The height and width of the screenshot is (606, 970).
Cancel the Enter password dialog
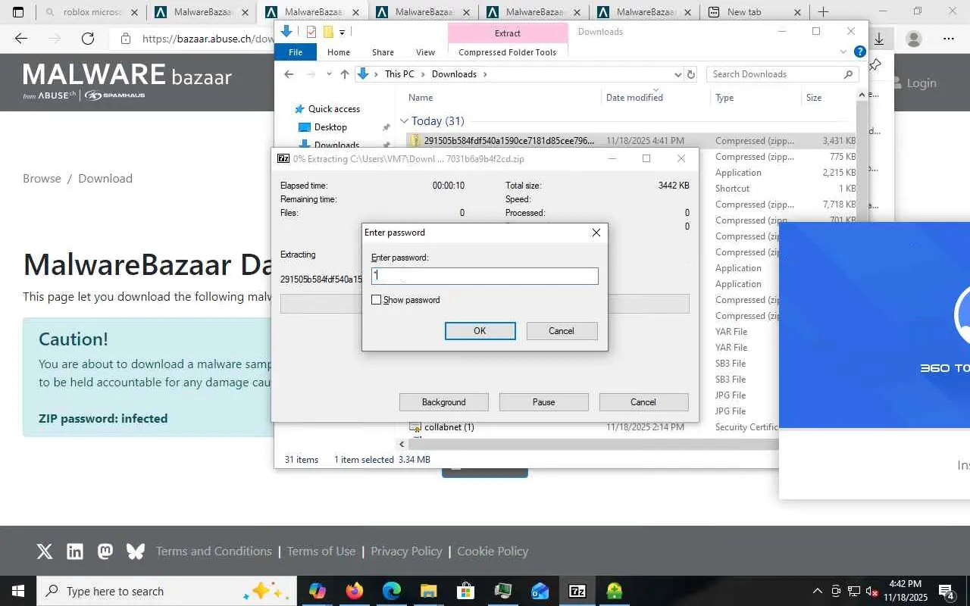coord(562,331)
